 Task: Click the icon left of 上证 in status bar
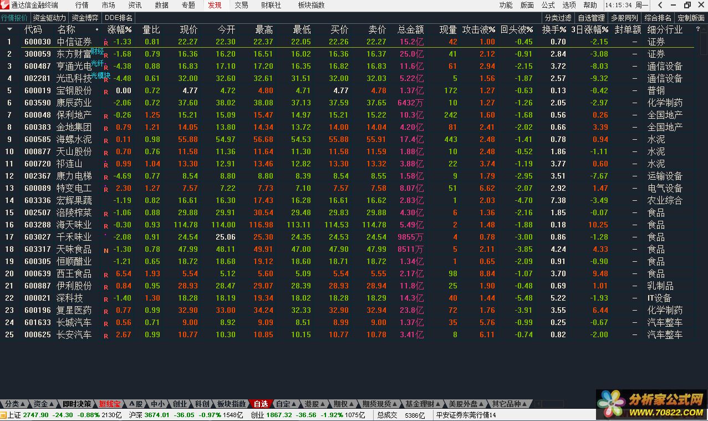pos(3,415)
